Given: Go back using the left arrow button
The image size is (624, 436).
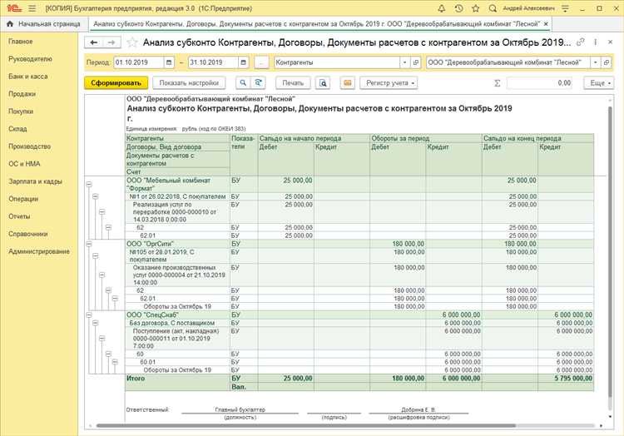Looking at the screenshot, I should (x=95, y=42).
